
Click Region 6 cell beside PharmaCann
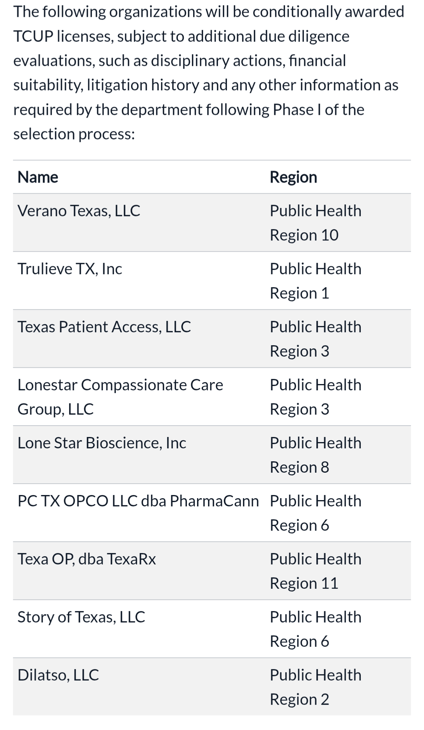[x=315, y=513]
